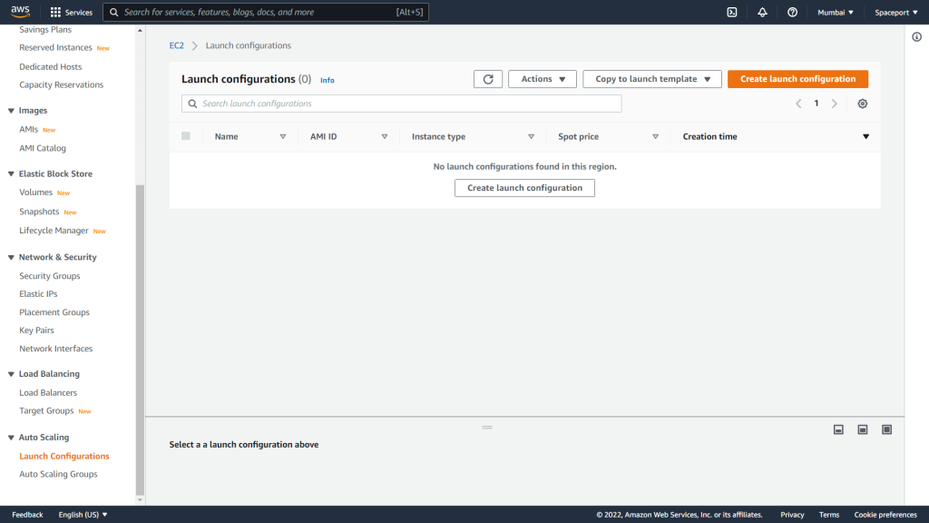Go to Security Groups

(x=50, y=276)
